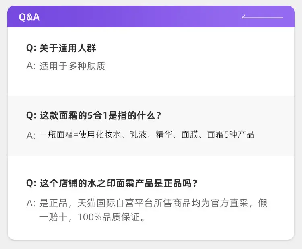
Task: Click the text 一瓶面霜 in second answer
Action: tap(56, 134)
